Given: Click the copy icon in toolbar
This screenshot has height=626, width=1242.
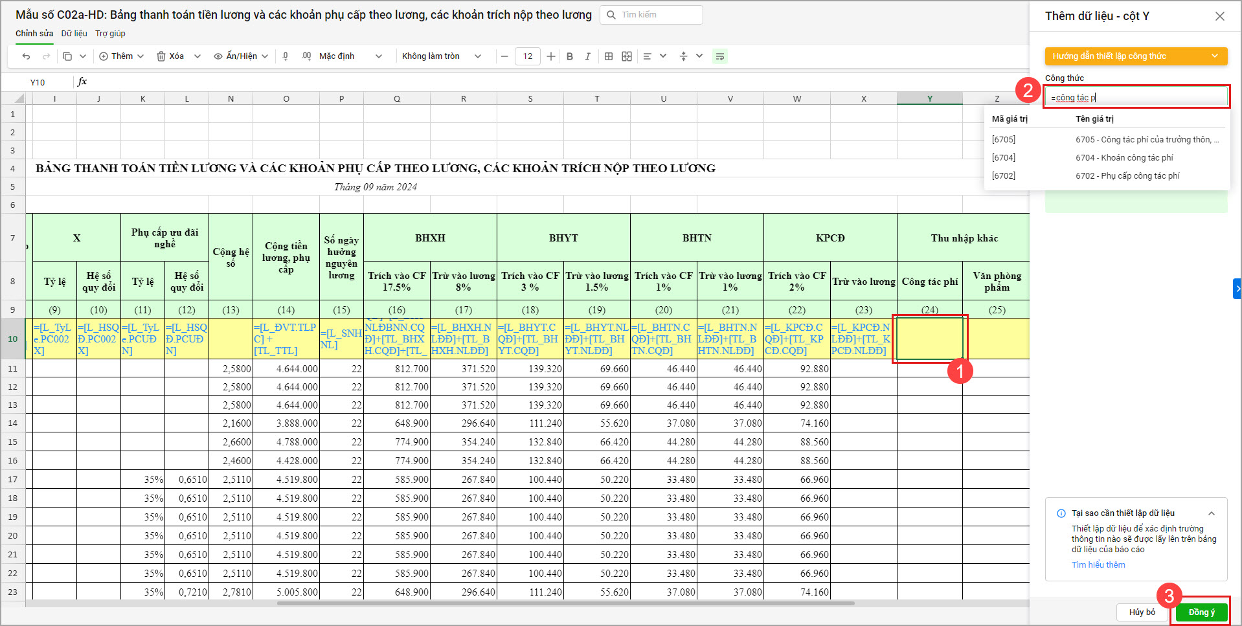Looking at the screenshot, I should [x=67, y=56].
